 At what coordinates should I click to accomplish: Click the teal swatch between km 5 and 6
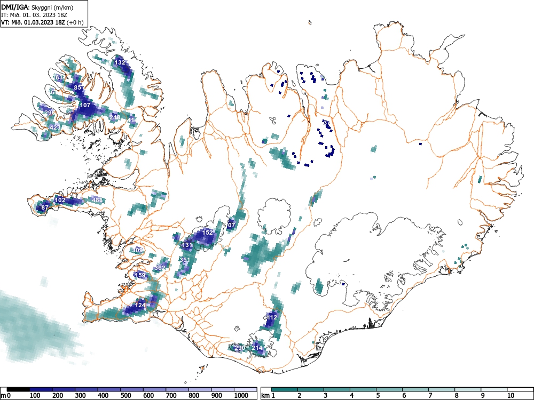[x=389, y=389]
